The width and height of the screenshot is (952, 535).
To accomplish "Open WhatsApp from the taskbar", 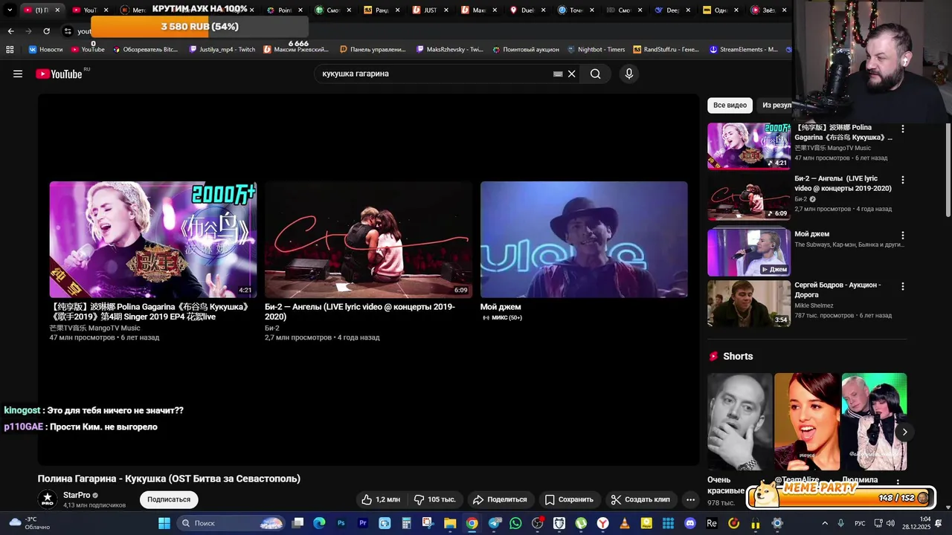I will [x=515, y=523].
